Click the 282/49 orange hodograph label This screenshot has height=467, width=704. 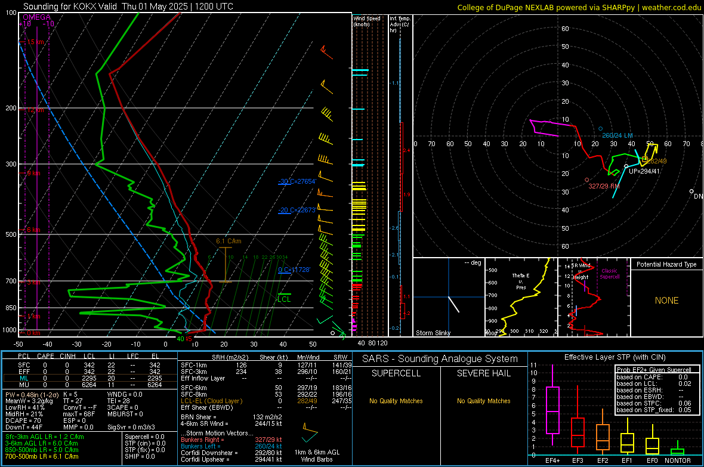click(657, 161)
